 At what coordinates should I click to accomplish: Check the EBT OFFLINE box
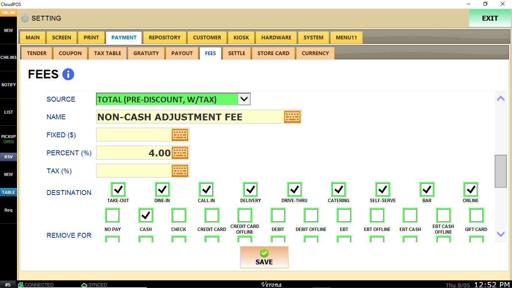pyautogui.click(x=377, y=216)
